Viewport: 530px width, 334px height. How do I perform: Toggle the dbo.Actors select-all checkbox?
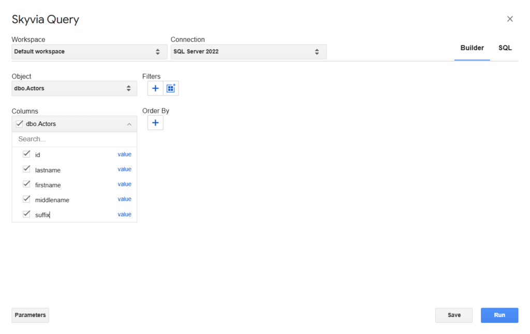(19, 124)
